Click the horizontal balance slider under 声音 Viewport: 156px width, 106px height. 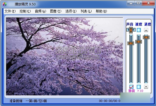click(131, 30)
